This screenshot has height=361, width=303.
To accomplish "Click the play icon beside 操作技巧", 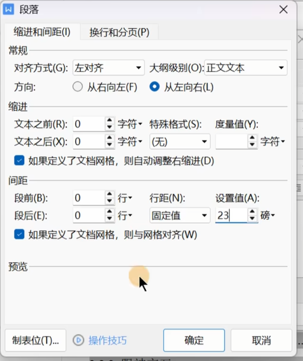I will (x=78, y=340).
